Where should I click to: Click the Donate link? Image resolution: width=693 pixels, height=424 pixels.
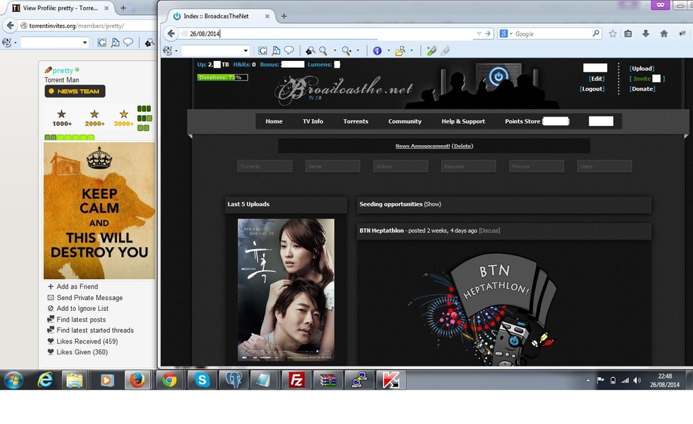pyautogui.click(x=642, y=89)
